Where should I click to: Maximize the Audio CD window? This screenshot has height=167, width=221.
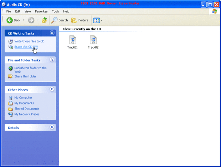210,5
